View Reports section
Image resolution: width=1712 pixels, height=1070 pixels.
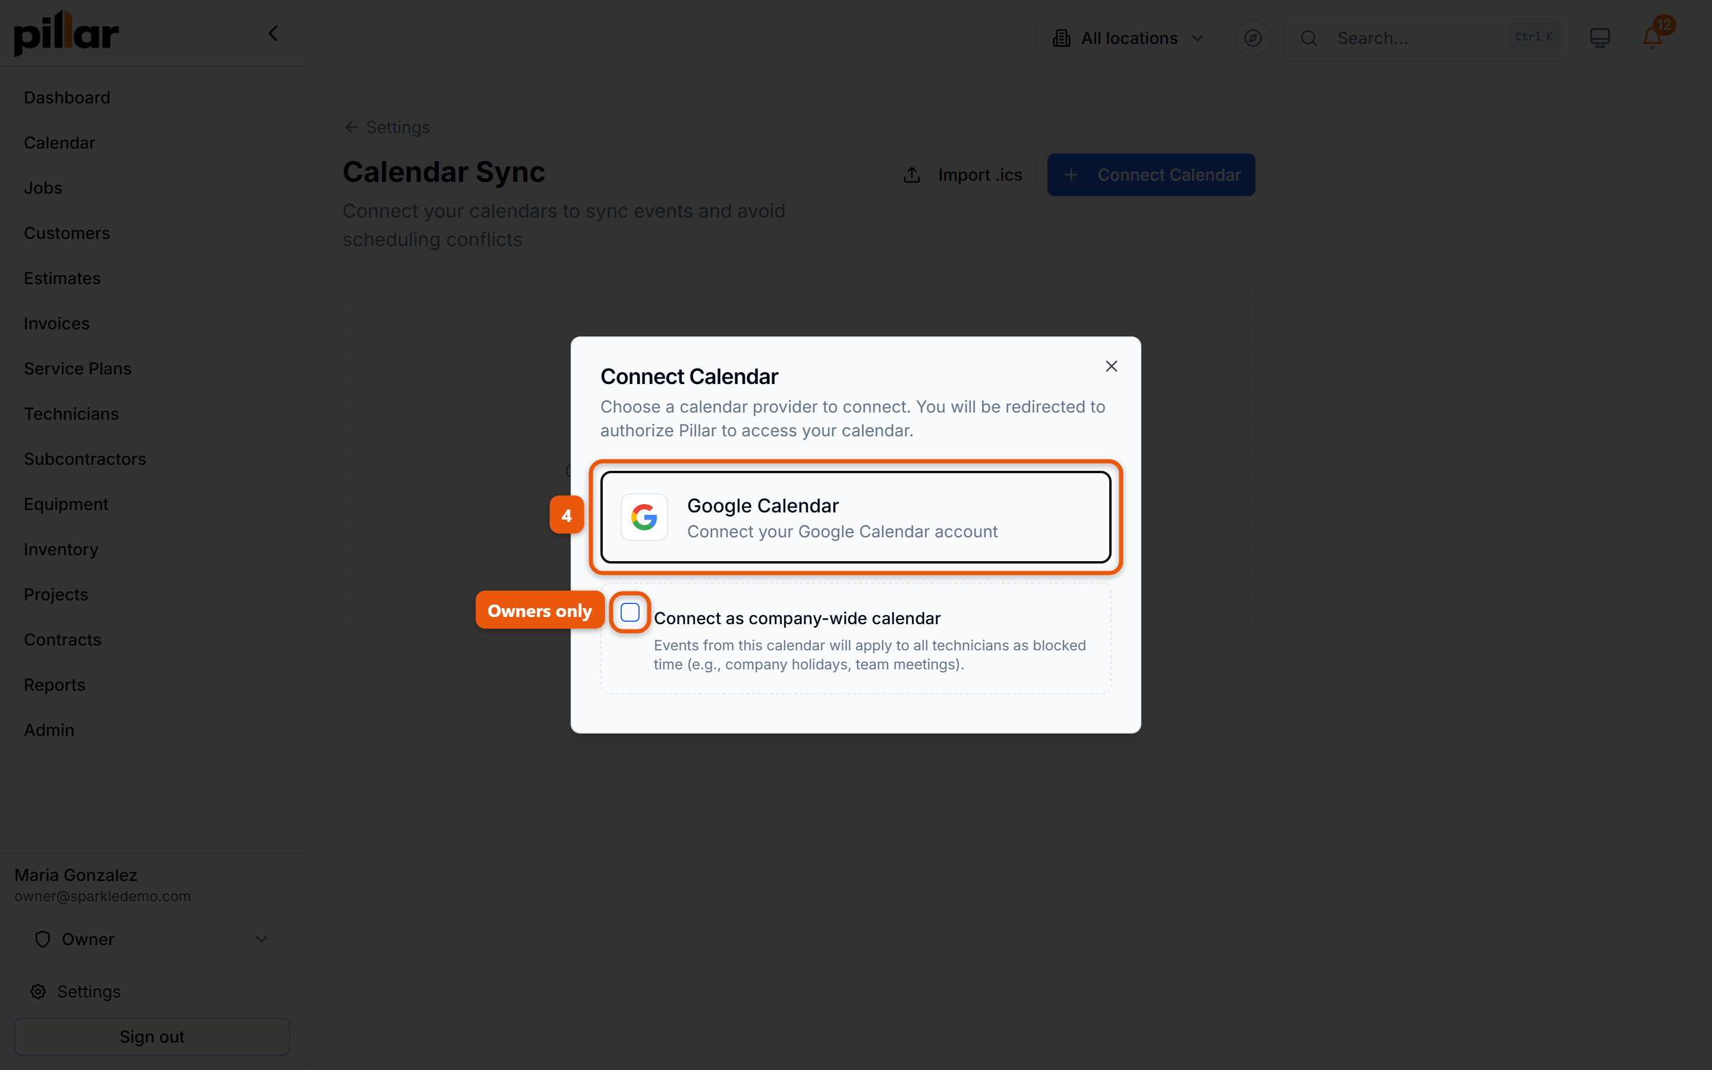tap(55, 685)
